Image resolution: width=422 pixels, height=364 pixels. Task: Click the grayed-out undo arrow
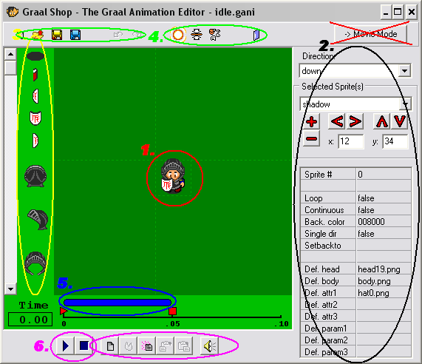118,35
